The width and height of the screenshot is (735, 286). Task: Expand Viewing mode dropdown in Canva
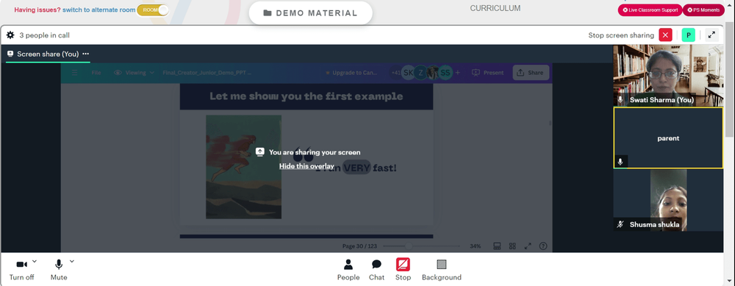135,73
